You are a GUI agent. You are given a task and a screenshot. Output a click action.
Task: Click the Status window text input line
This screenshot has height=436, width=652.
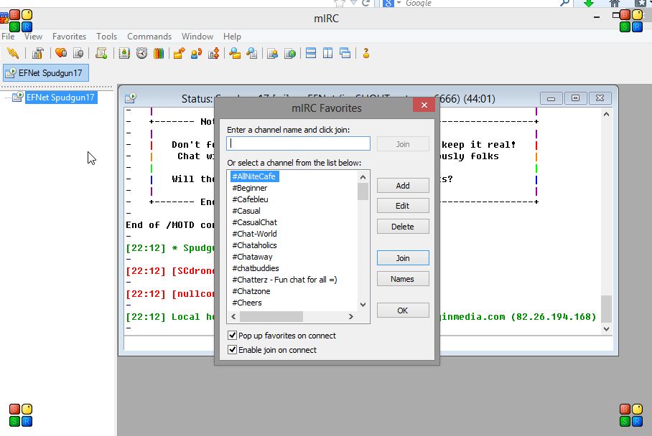[368, 343]
